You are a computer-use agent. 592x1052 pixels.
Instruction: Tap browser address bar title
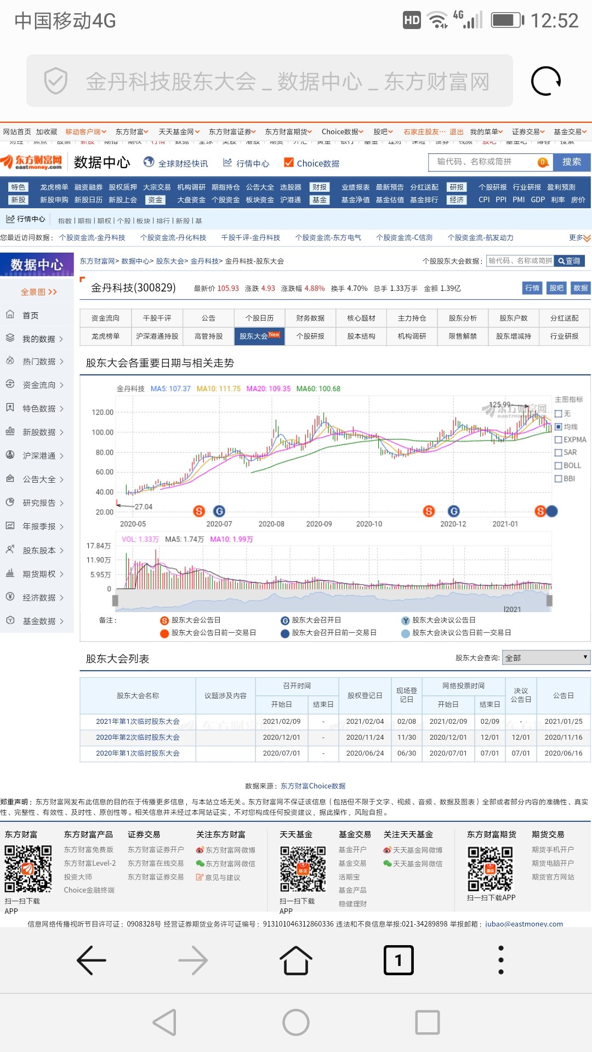[x=287, y=81]
